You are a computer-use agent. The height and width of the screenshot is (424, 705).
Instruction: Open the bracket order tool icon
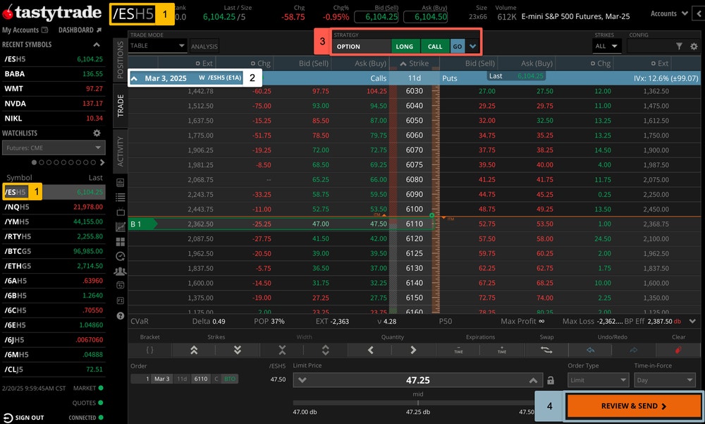(x=149, y=350)
